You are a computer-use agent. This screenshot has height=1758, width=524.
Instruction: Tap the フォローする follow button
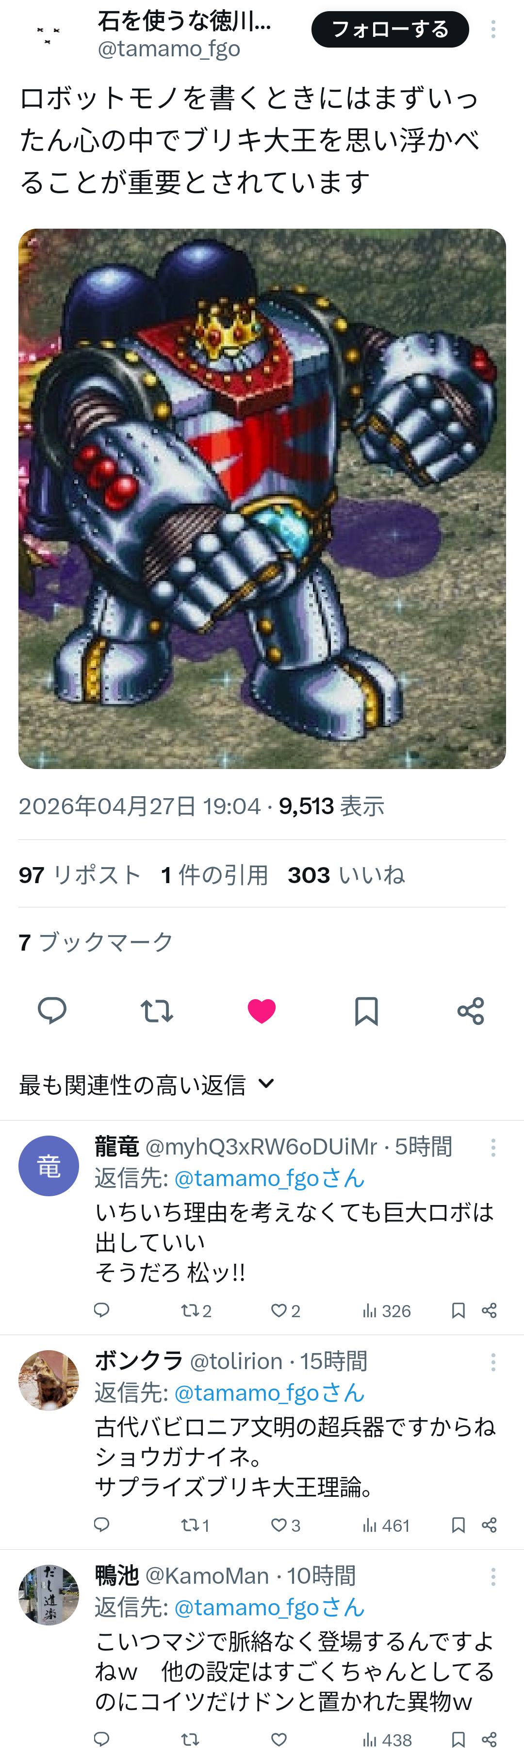[x=390, y=29]
